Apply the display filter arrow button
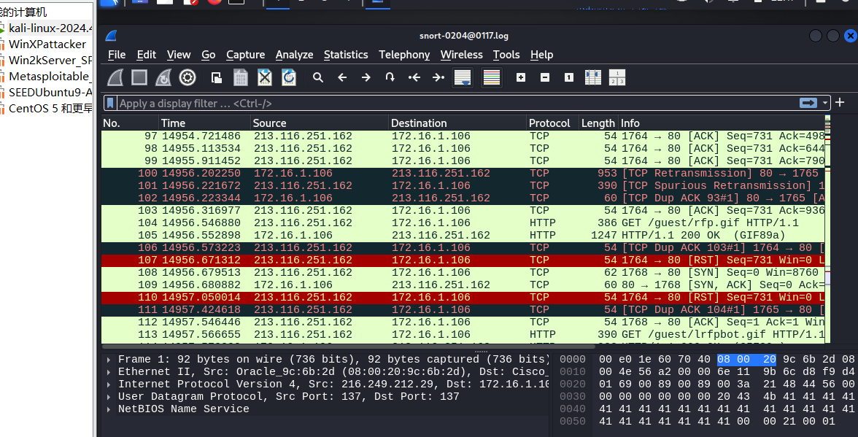 808,103
